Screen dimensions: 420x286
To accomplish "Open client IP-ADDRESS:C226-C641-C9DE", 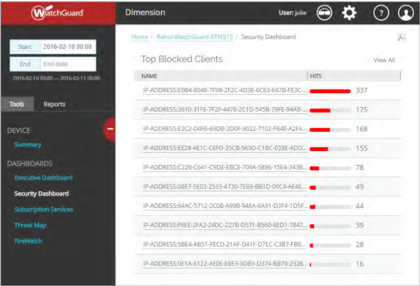I will coord(225,168).
